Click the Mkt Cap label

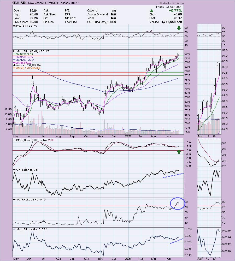pos(70,18)
